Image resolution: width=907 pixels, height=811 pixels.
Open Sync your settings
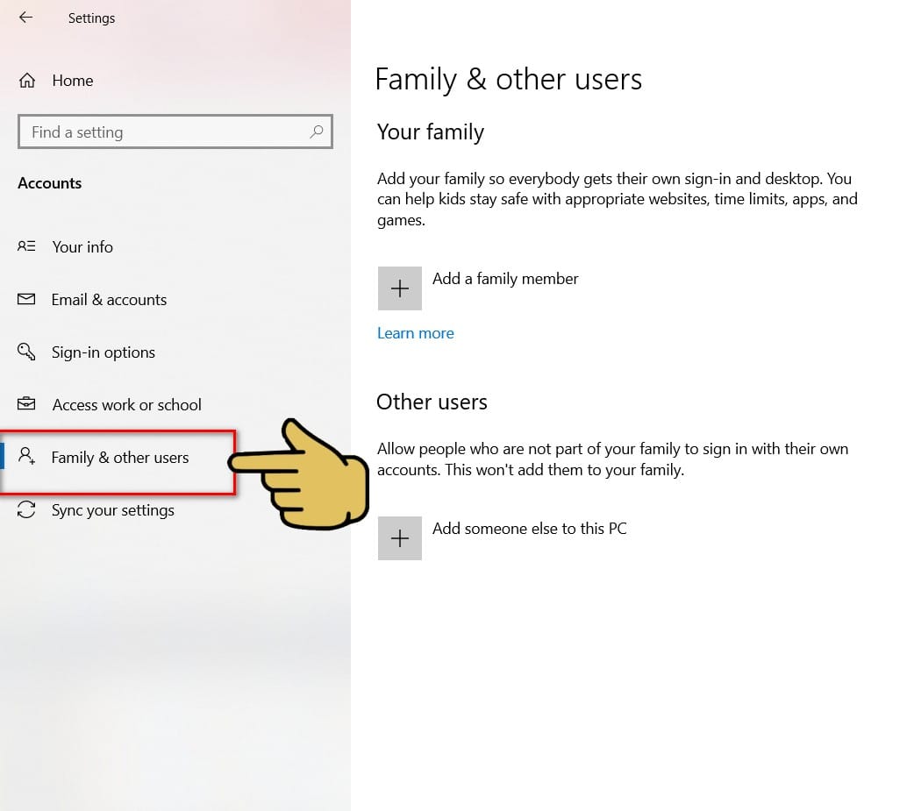(x=113, y=510)
